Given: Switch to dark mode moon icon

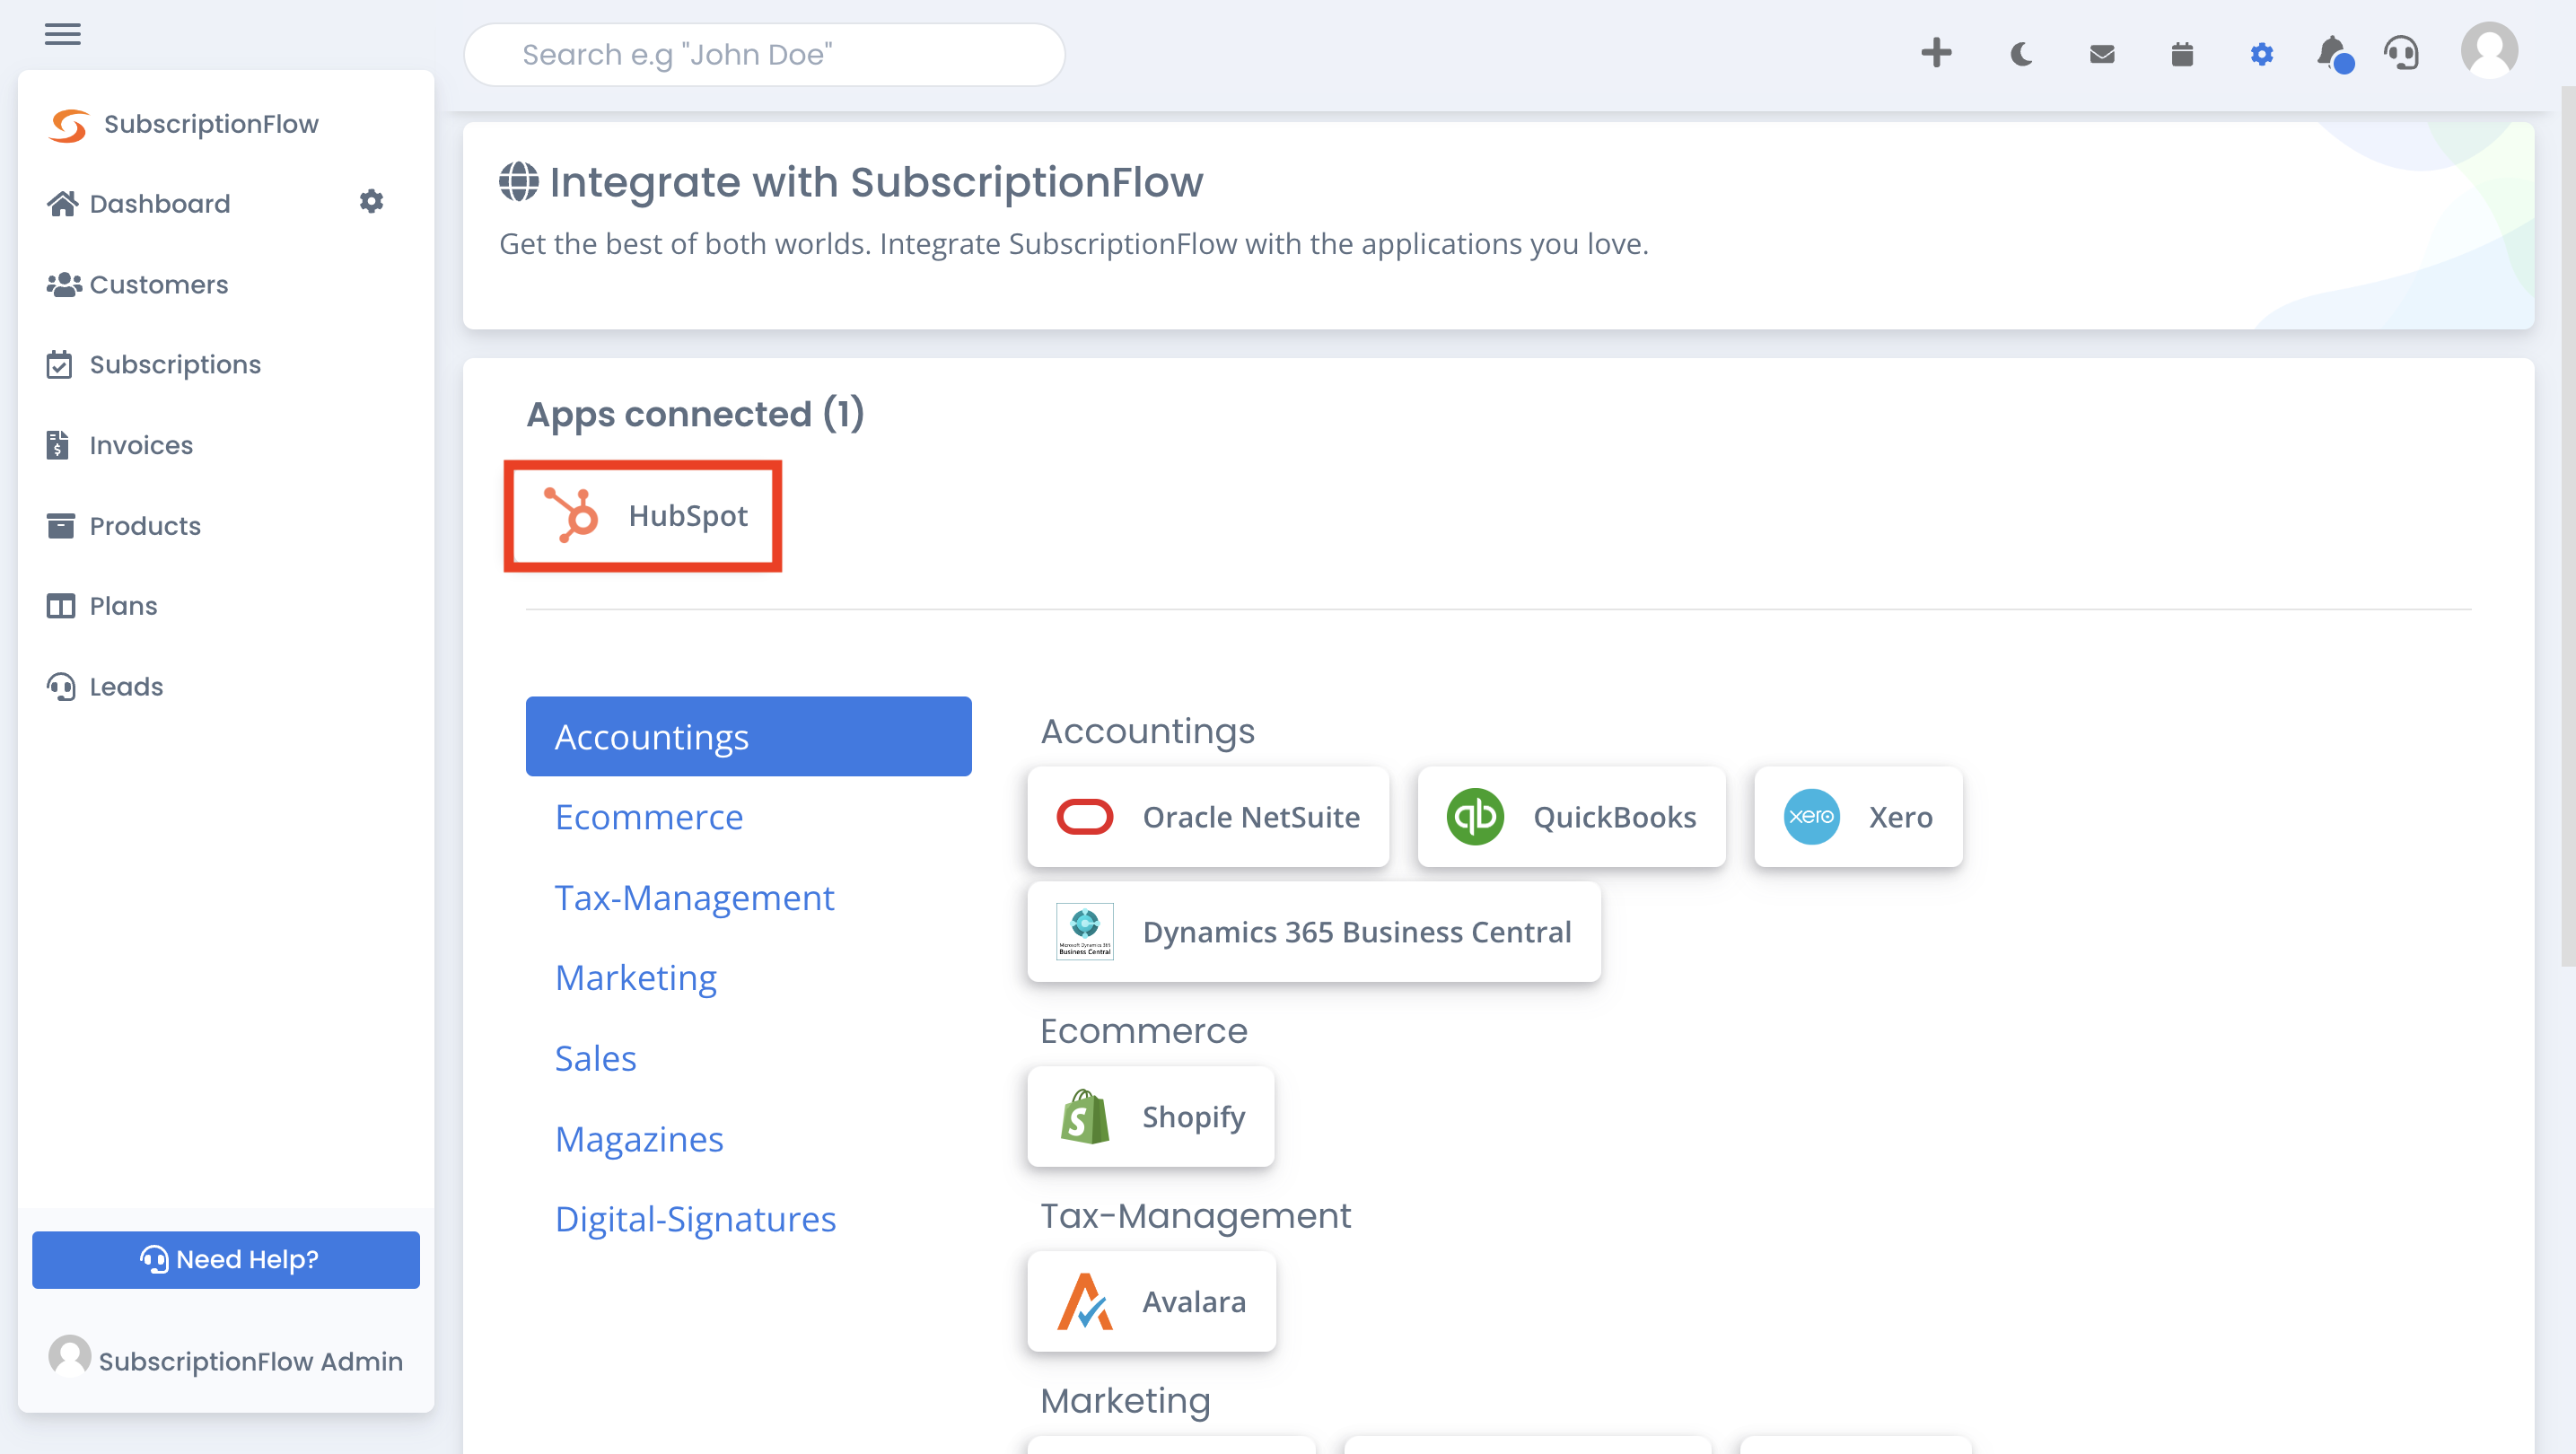Looking at the screenshot, I should 2021,54.
